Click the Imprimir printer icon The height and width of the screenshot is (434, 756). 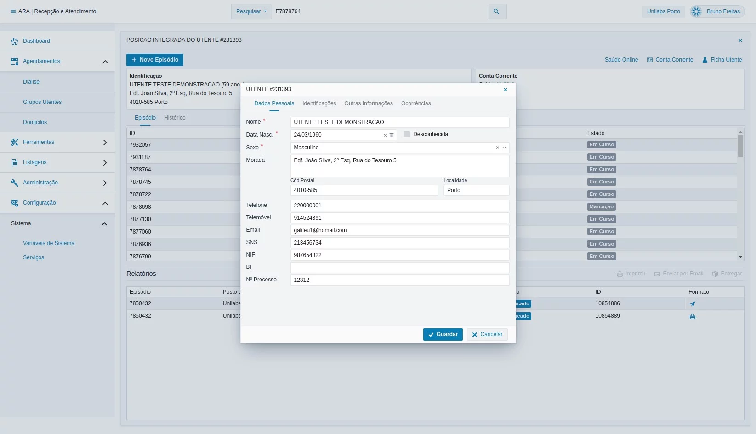pos(620,274)
